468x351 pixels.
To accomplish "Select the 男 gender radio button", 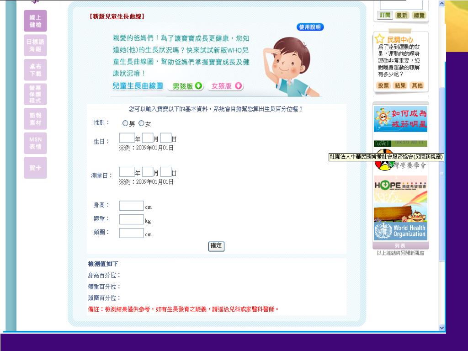I will [x=125, y=123].
